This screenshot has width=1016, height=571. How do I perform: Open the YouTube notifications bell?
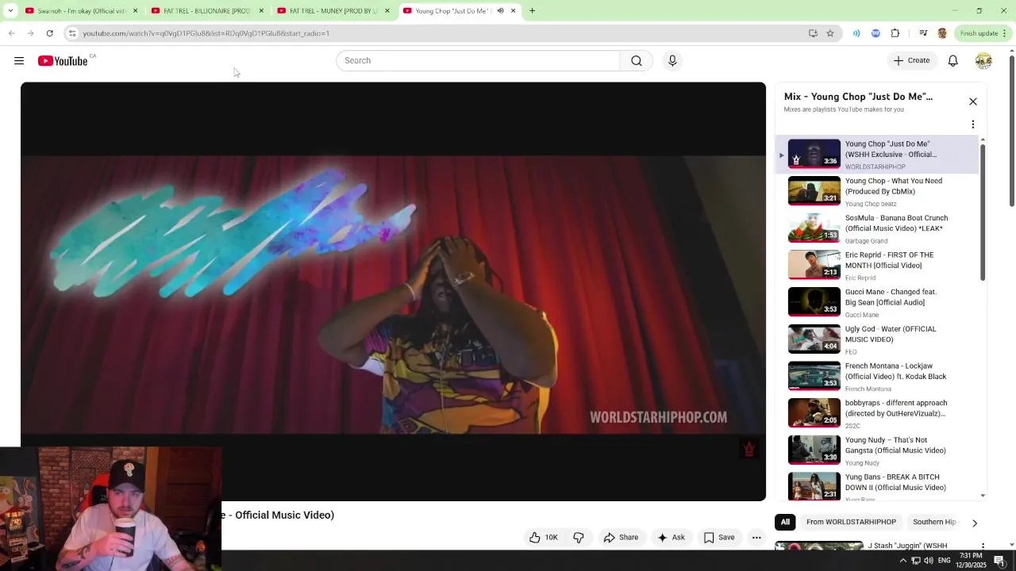click(953, 61)
